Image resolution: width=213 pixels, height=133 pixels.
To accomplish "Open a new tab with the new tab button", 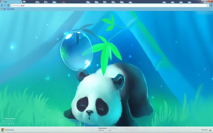I will coord(24,2).
